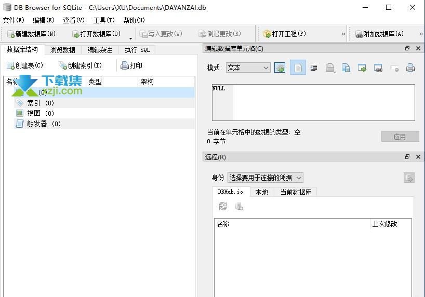Open the 模式 combo box showing 文本
The image size is (425, 297).
(x=248, y=67)
